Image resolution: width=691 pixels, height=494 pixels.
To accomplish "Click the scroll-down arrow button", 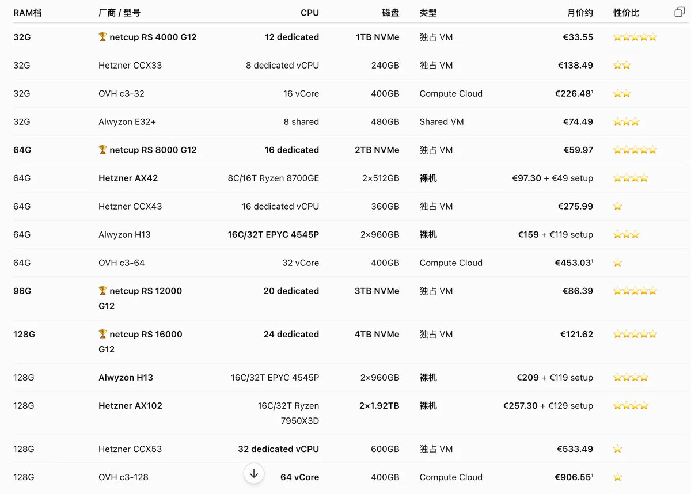I will (254, 473).
